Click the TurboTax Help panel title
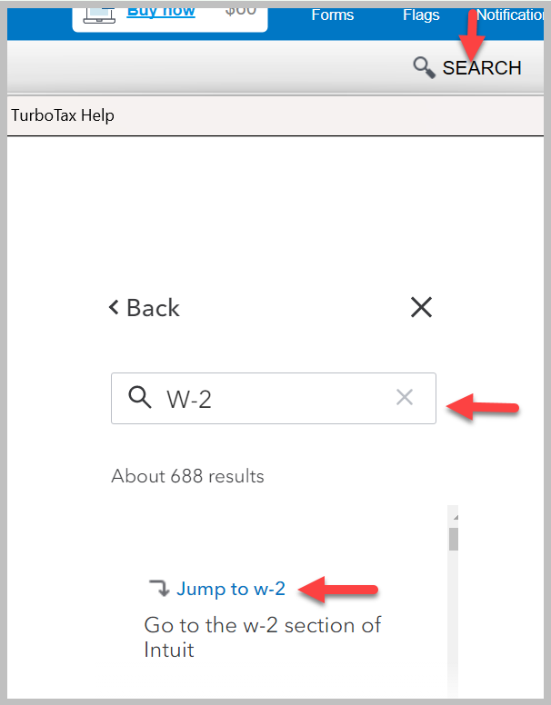The width and height of the screenshot is (551, 705). click(63, 115)
